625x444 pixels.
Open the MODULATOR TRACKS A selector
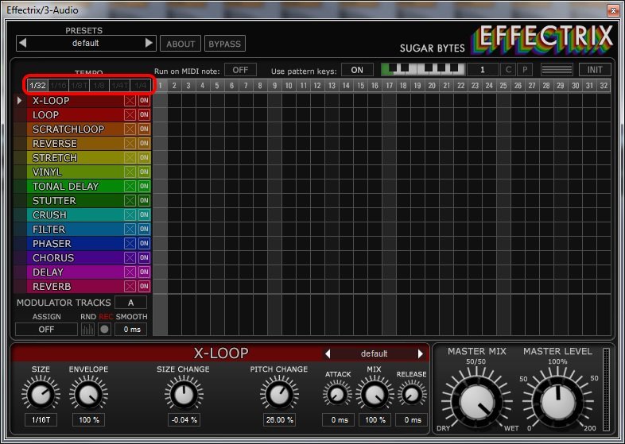click(x=130, y=303)
